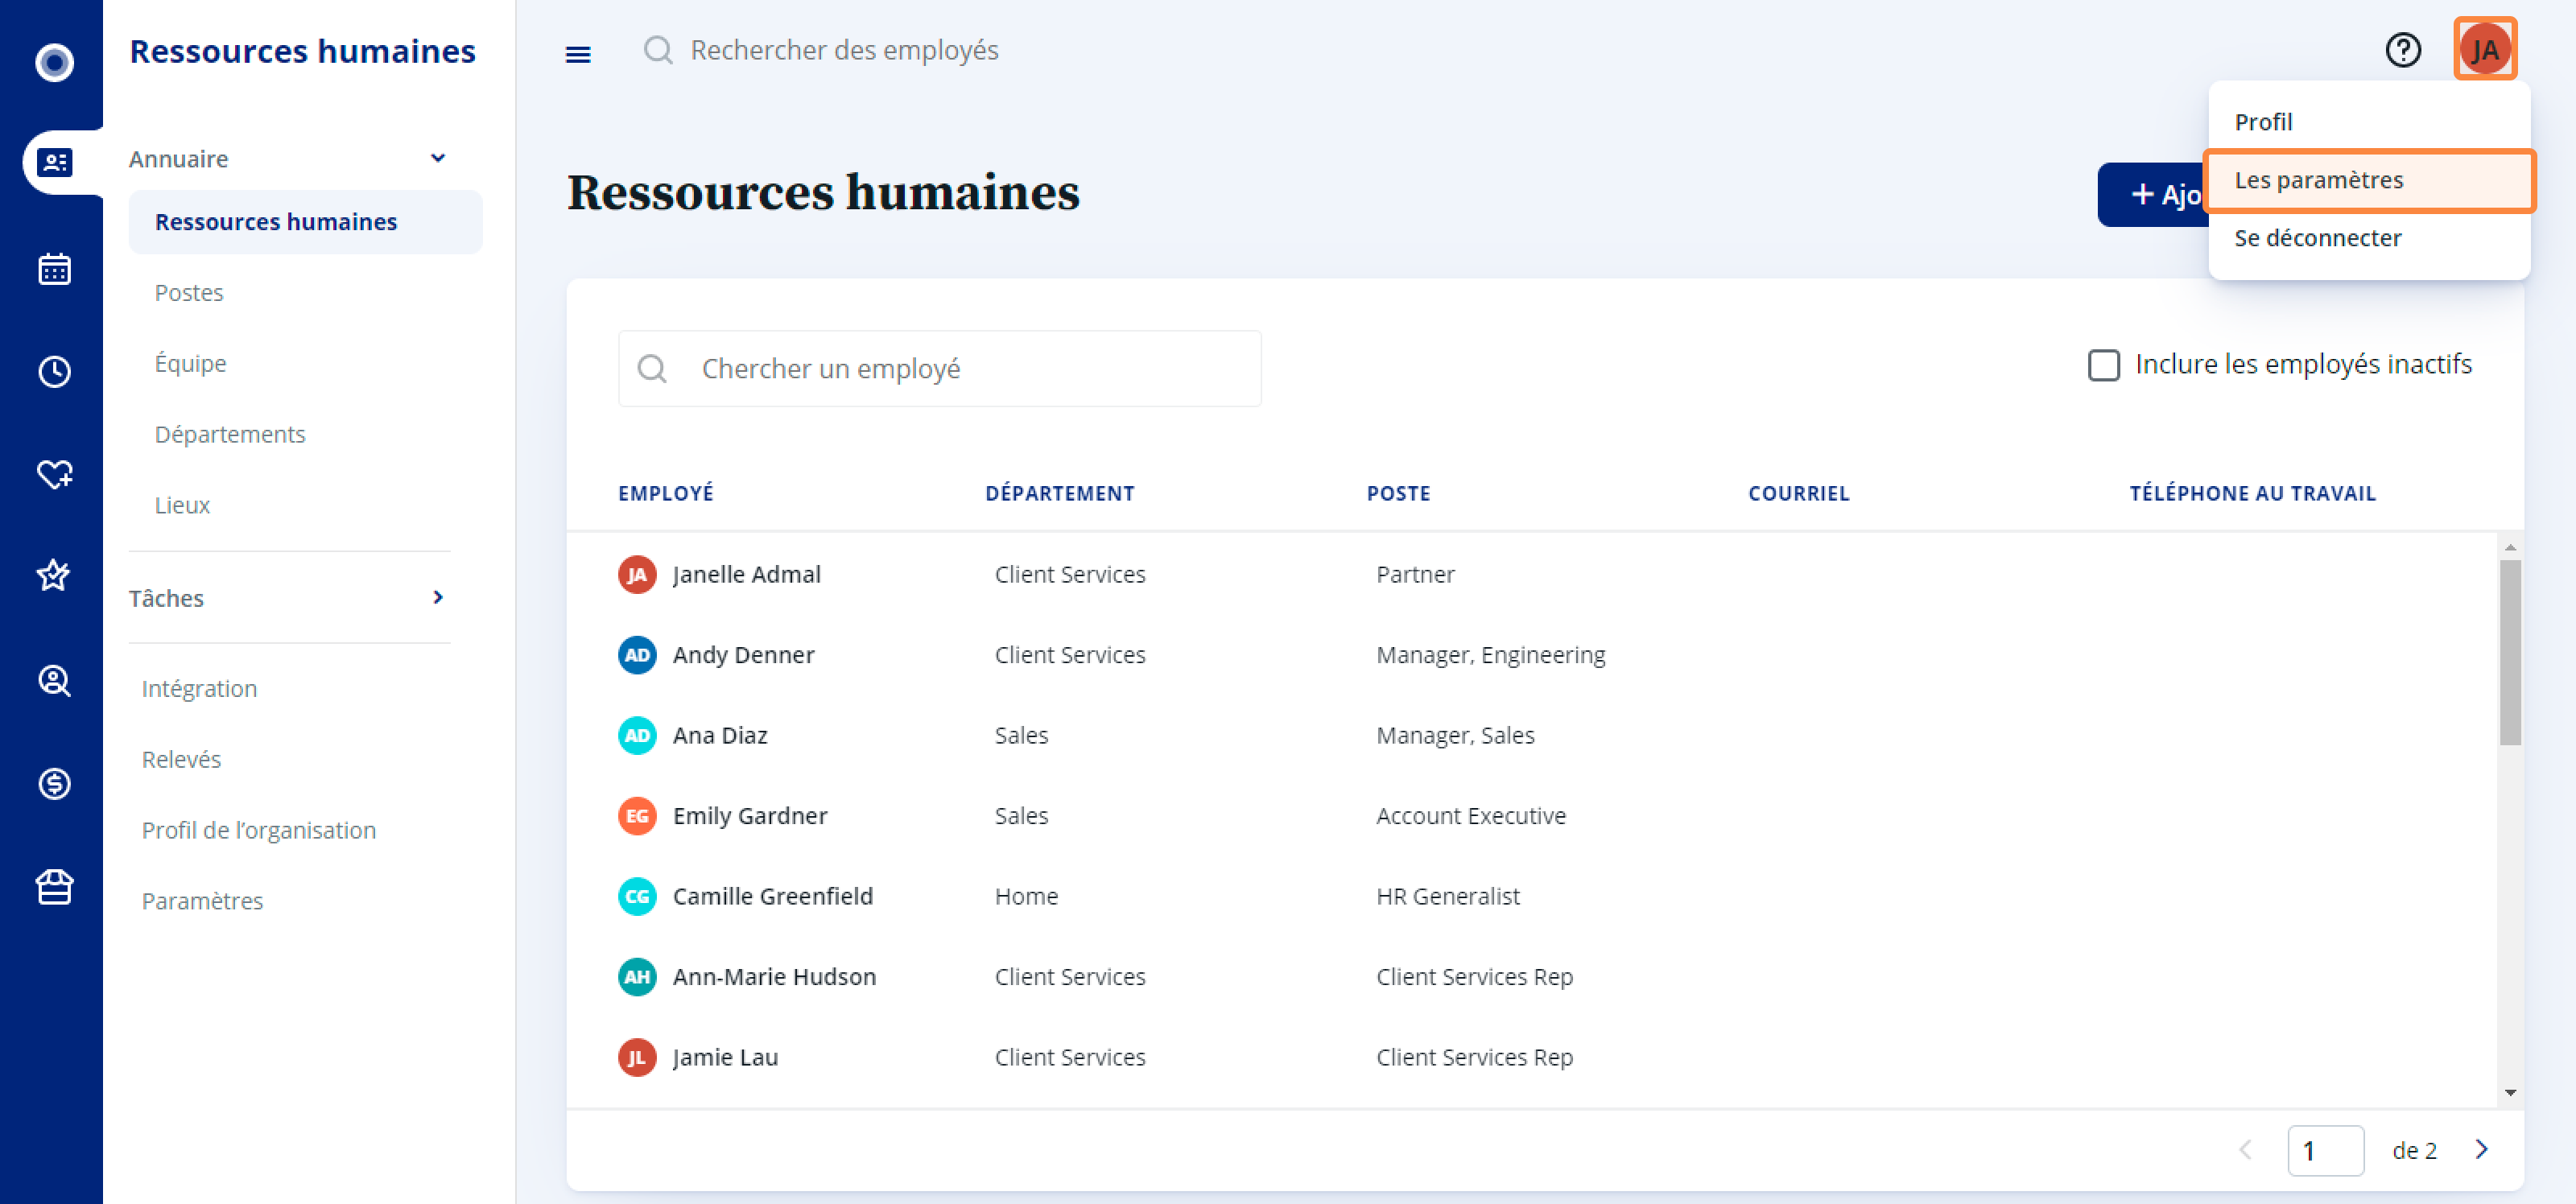
Task: Open Départements in the sidebar
Action: 230,434
